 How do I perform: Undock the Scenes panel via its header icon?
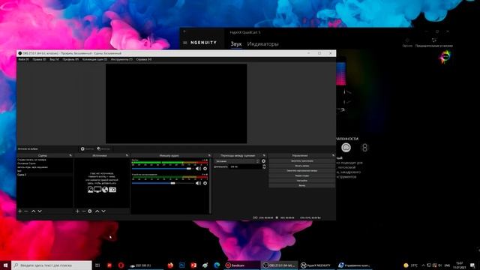coord(70,155)
